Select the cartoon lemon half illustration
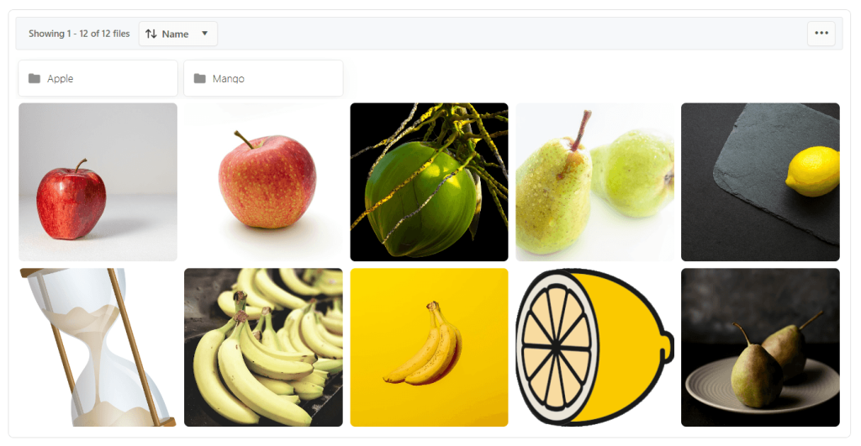Viewport: 861px width, 446px height. (x=594, y=347)
